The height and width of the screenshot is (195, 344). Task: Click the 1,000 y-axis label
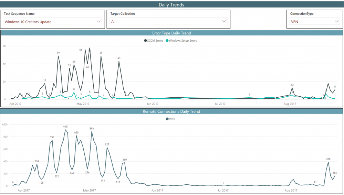coord(4,124)
